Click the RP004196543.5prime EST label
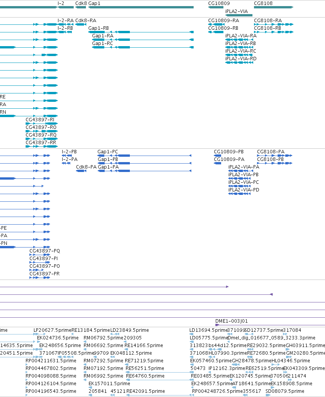This screenshot has height=397, width=325. [51, 391]
